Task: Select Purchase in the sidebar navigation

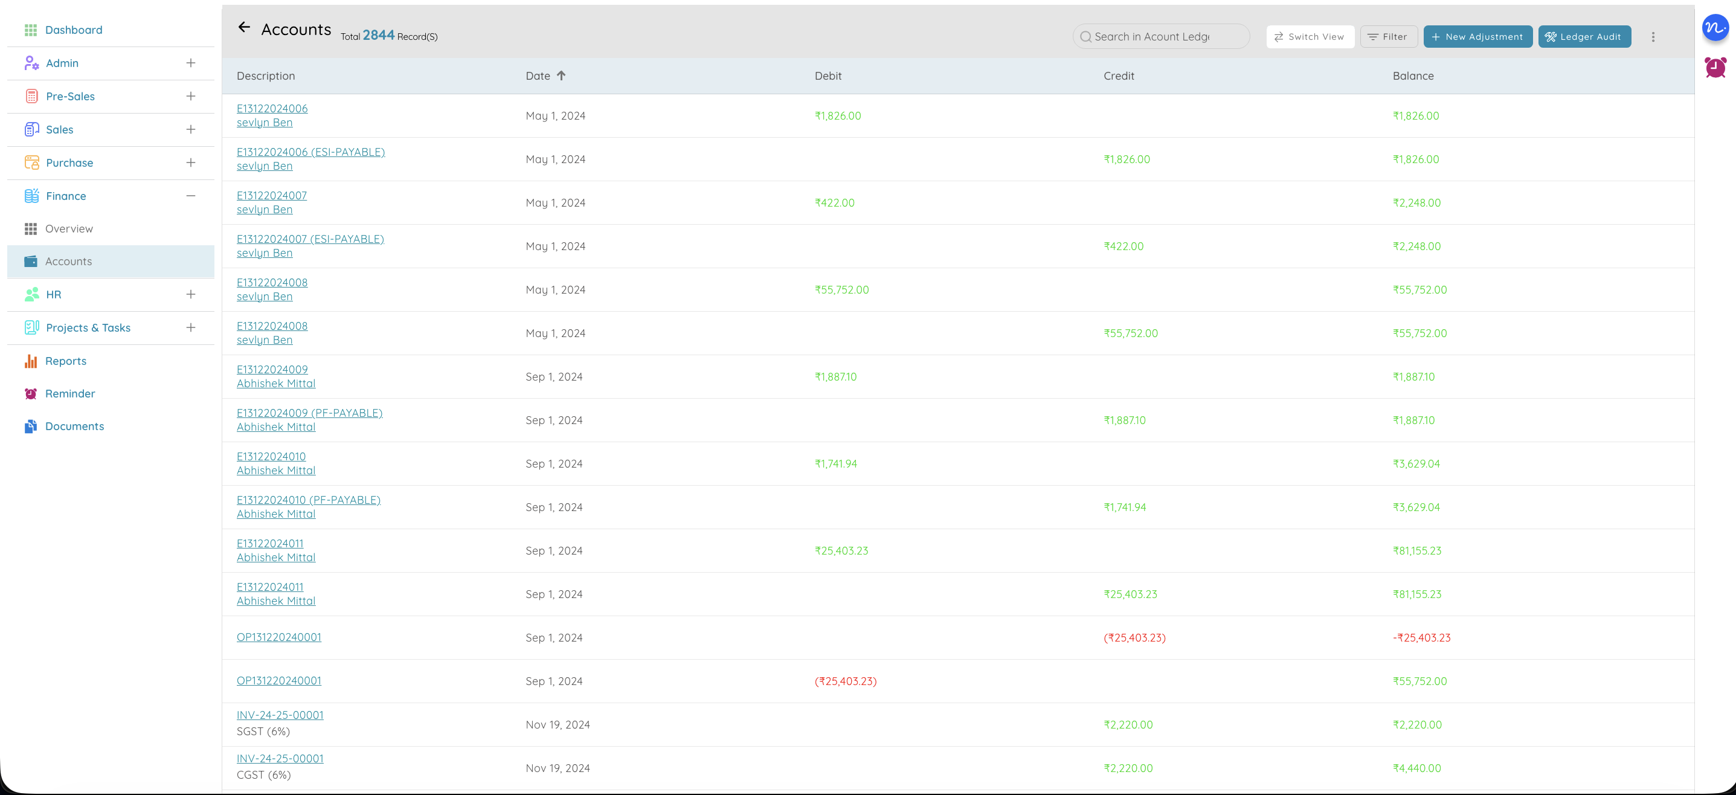Action: point(69,163)
